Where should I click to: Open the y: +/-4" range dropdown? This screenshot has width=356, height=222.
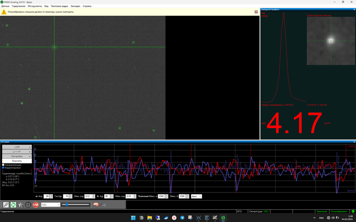click(x=17, y=151)
